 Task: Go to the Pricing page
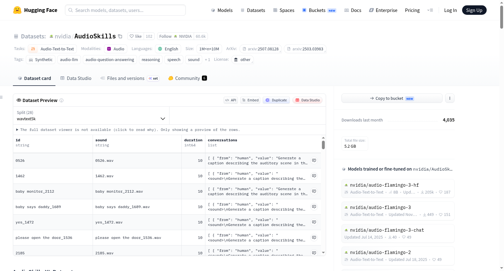(412, 10)
